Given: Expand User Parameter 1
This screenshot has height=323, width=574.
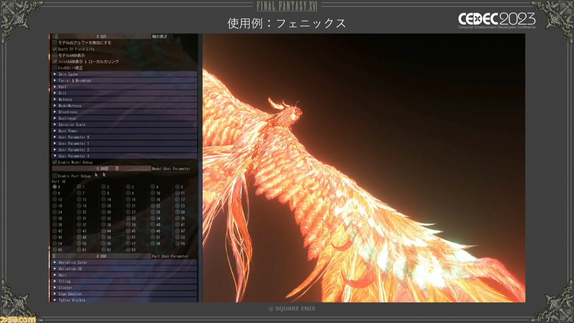Looking at the screenshot, I should pos(124,143).
